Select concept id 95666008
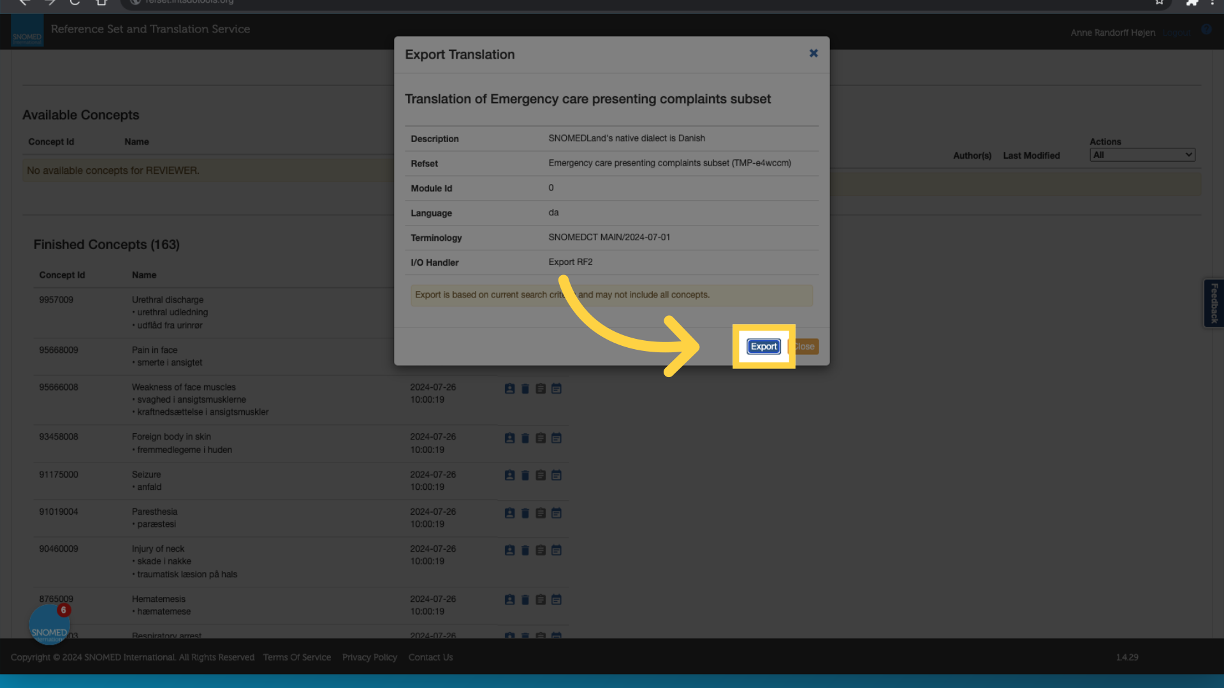Viewport: 1224px width, 688px height. coord(59,387)
